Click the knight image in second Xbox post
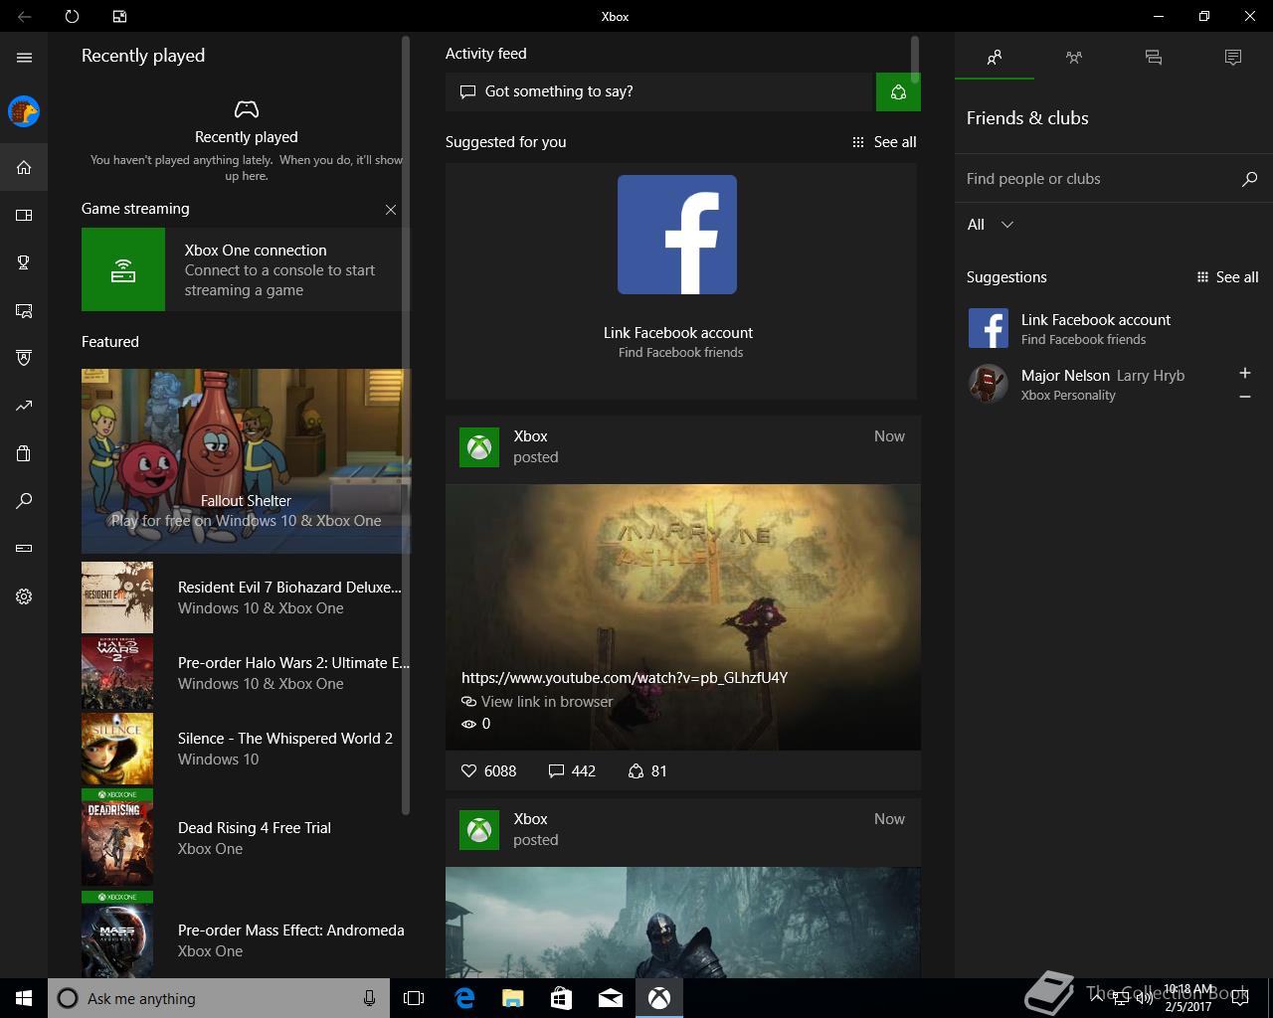This screenshot has width=1273, height=1018. [x=683, y=922]
